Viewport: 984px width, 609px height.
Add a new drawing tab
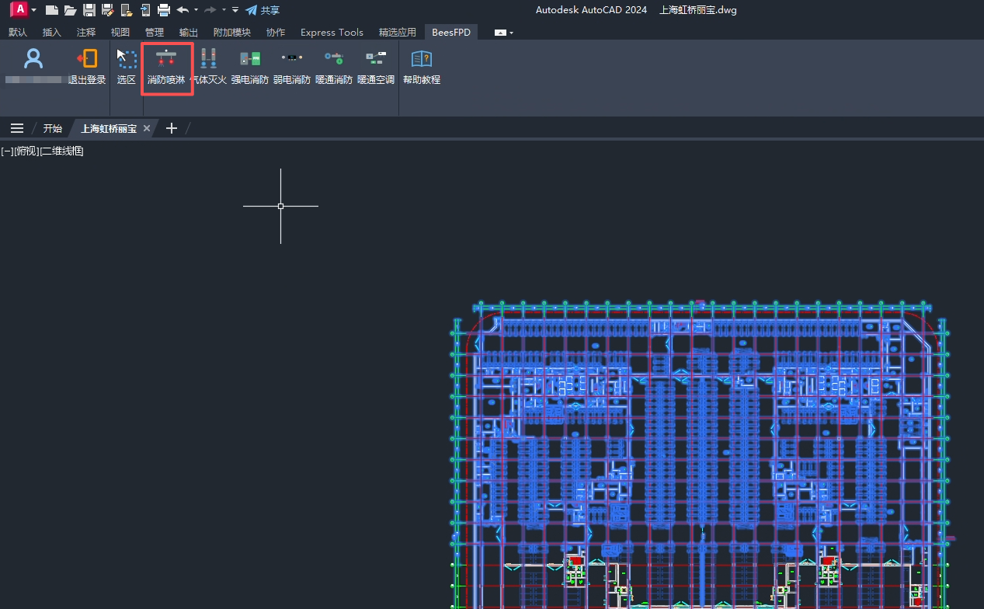pyautogui.click(x=172, y=128)
